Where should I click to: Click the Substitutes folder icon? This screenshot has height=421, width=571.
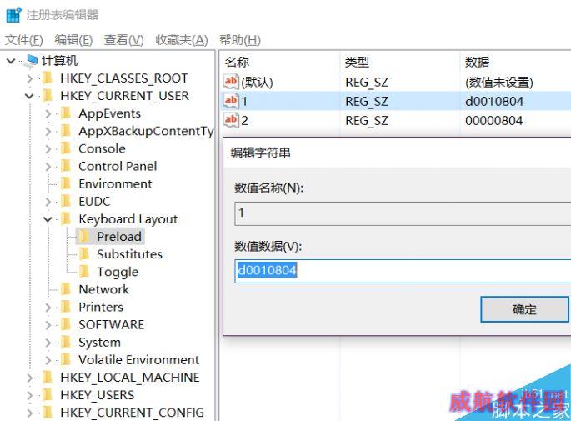(x=84, y=253)
